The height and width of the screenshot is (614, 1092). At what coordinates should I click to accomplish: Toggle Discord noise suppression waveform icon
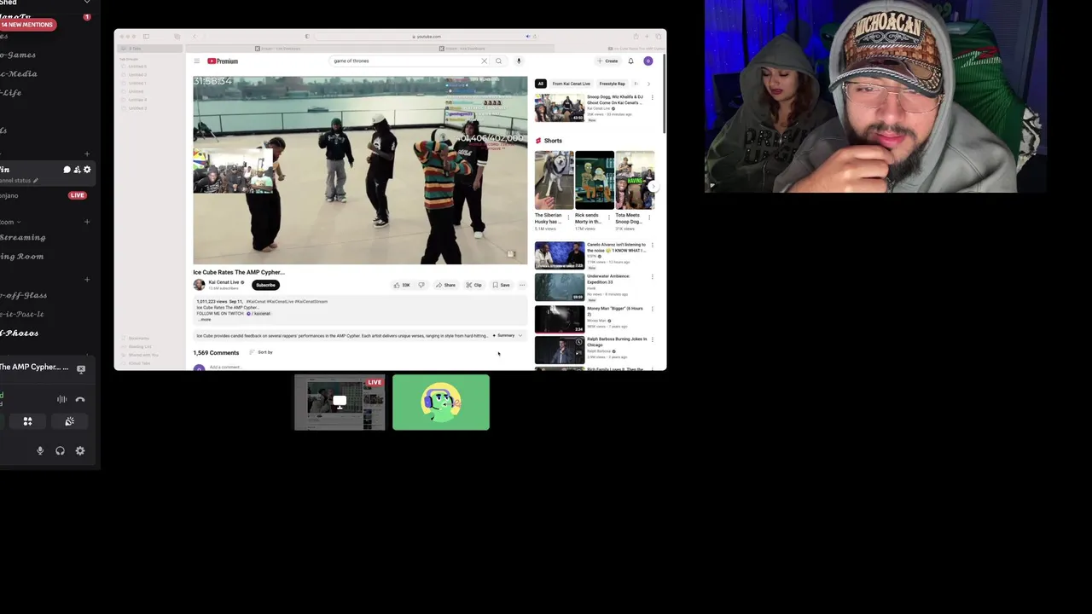pos(61,399)
